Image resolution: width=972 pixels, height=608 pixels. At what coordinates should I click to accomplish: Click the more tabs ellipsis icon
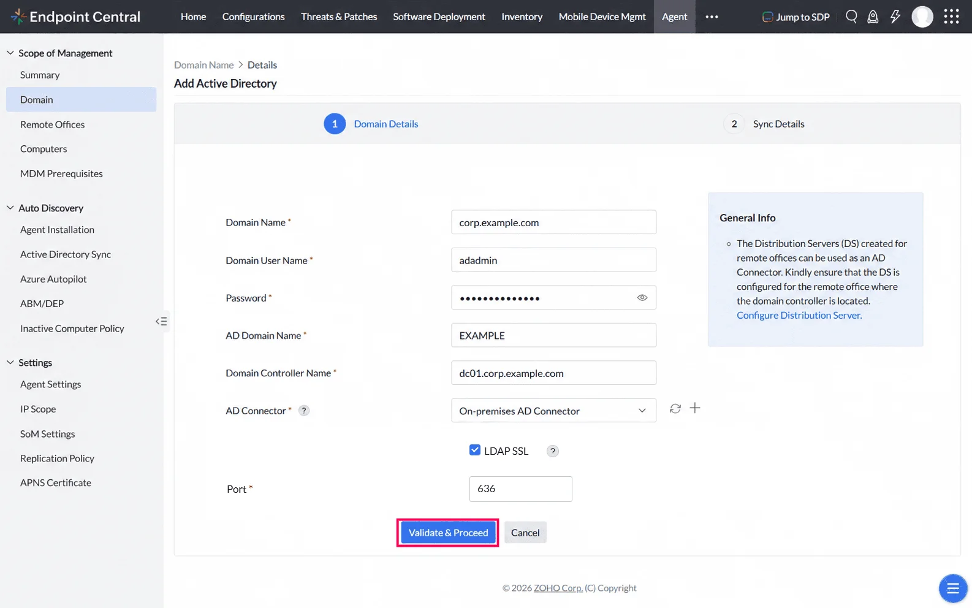click(712, 17)
